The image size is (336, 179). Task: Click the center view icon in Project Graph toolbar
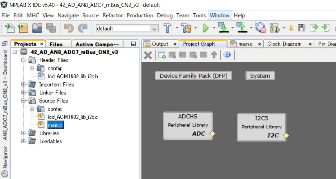coord(227,55)
